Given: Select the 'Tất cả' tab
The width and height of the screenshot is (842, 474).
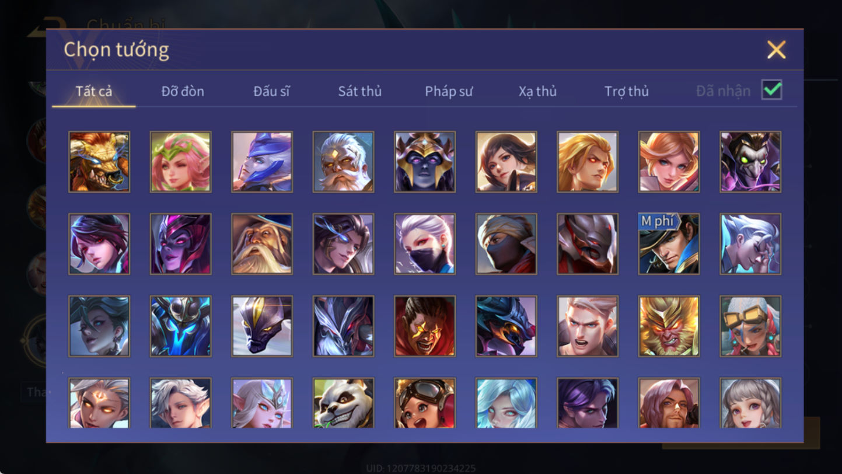Looking at the screenshot, I should 94,91.
